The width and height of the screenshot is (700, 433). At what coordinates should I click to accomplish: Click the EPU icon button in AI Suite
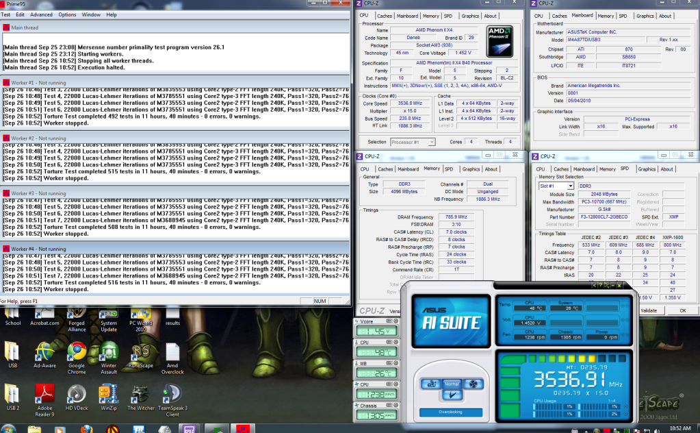pyautogui.click(x=431, y=384)
